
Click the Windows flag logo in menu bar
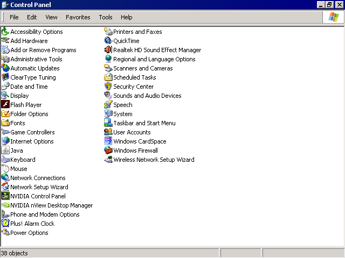pyautogui.click(x=334, y=17)
